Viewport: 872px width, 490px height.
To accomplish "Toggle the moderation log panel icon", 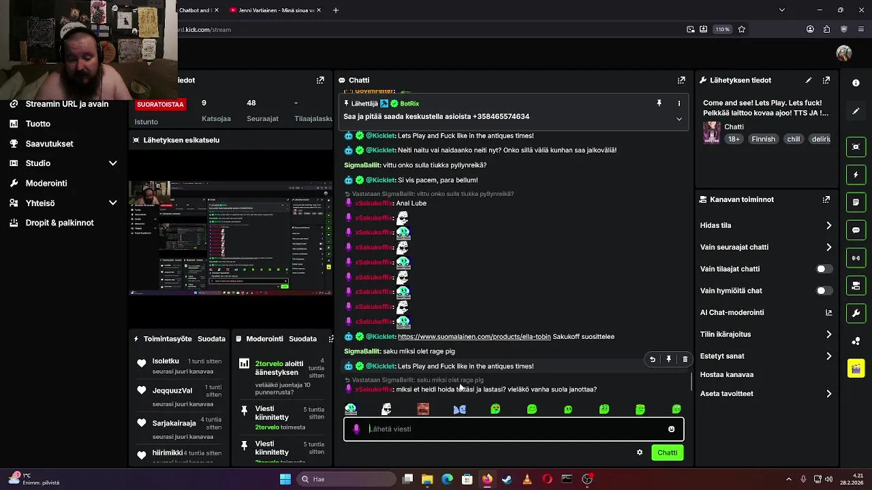I will pyautogui.click(x=856, y=202).
